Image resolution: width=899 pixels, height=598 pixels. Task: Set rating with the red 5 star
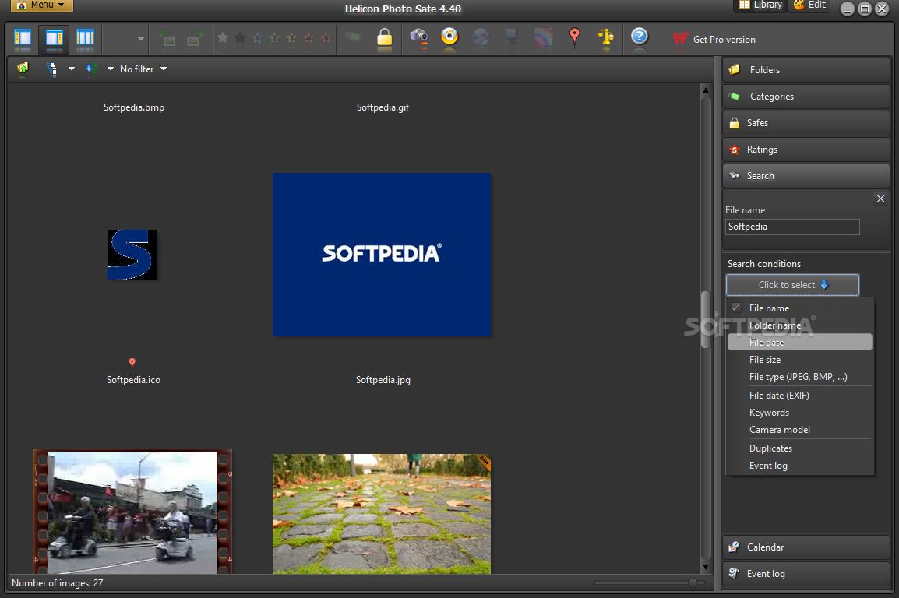point(326,38)
